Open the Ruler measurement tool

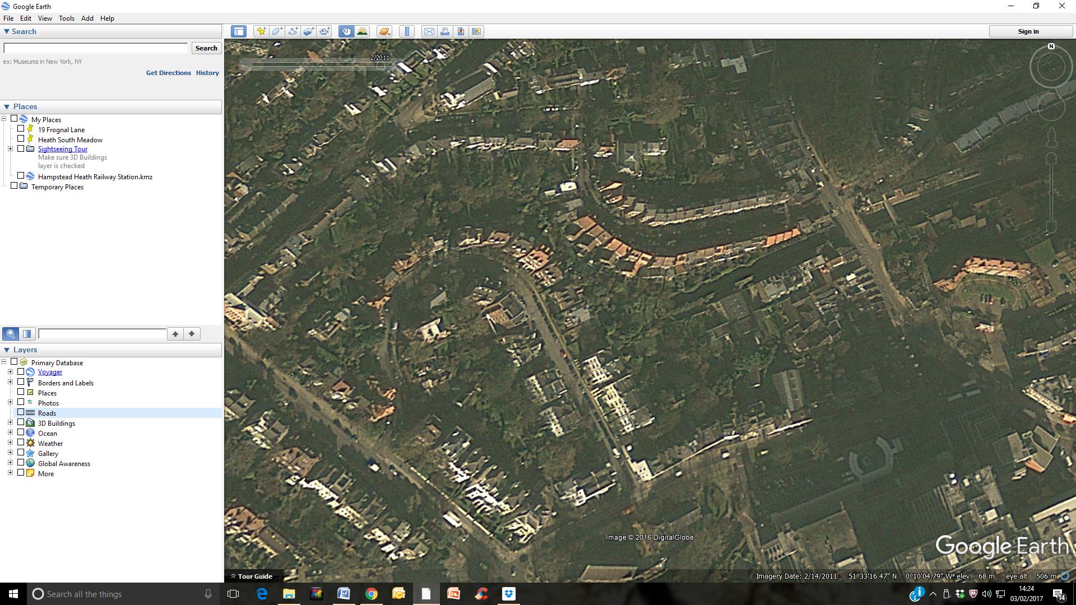407,31
